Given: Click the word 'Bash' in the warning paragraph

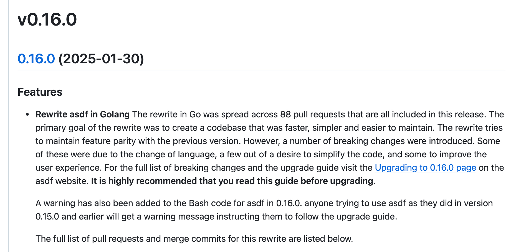Looking at the screenshot, I should pos(199,203).
